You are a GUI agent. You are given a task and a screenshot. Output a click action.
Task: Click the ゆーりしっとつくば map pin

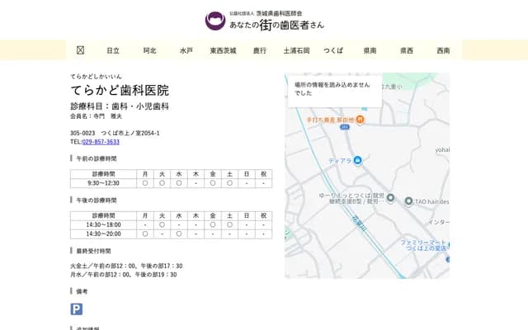pyautogui.click(x=390, y=198)
